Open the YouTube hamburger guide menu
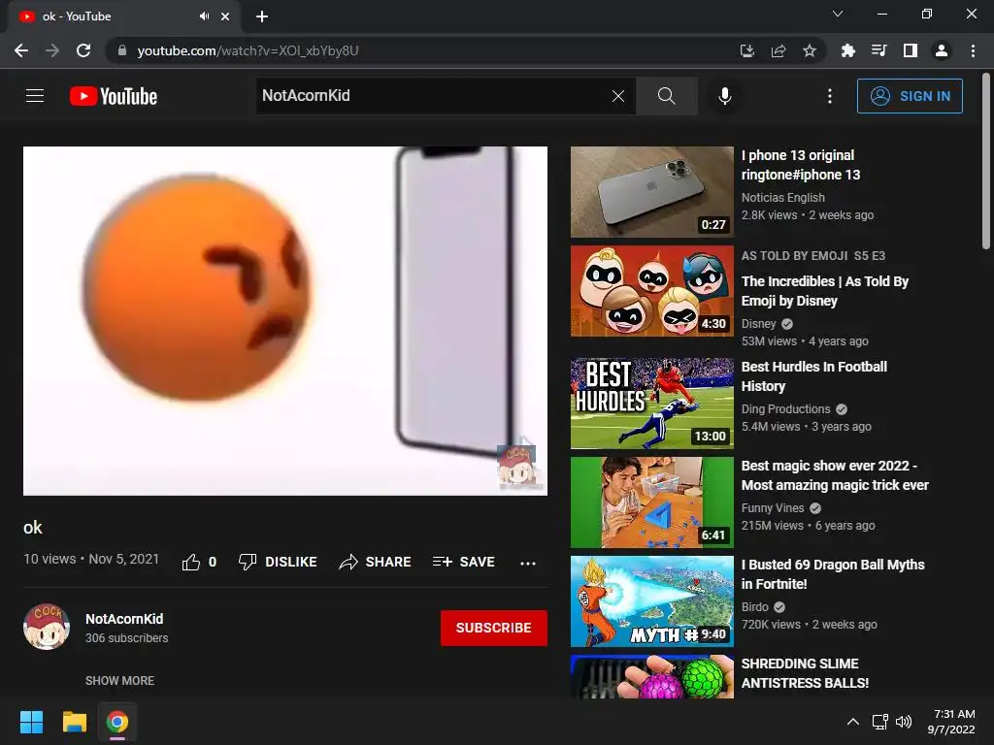The image size is (994, 745). pyautogui.click(x=35, y=96)
